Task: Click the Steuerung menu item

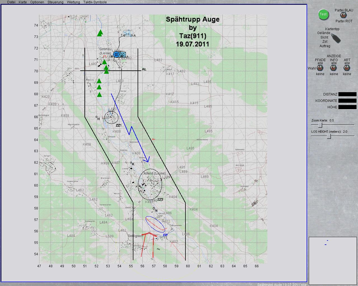Action: [x=55, y=2]
